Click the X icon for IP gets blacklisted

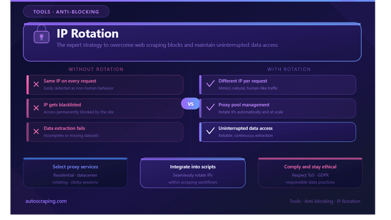point(36,108)
